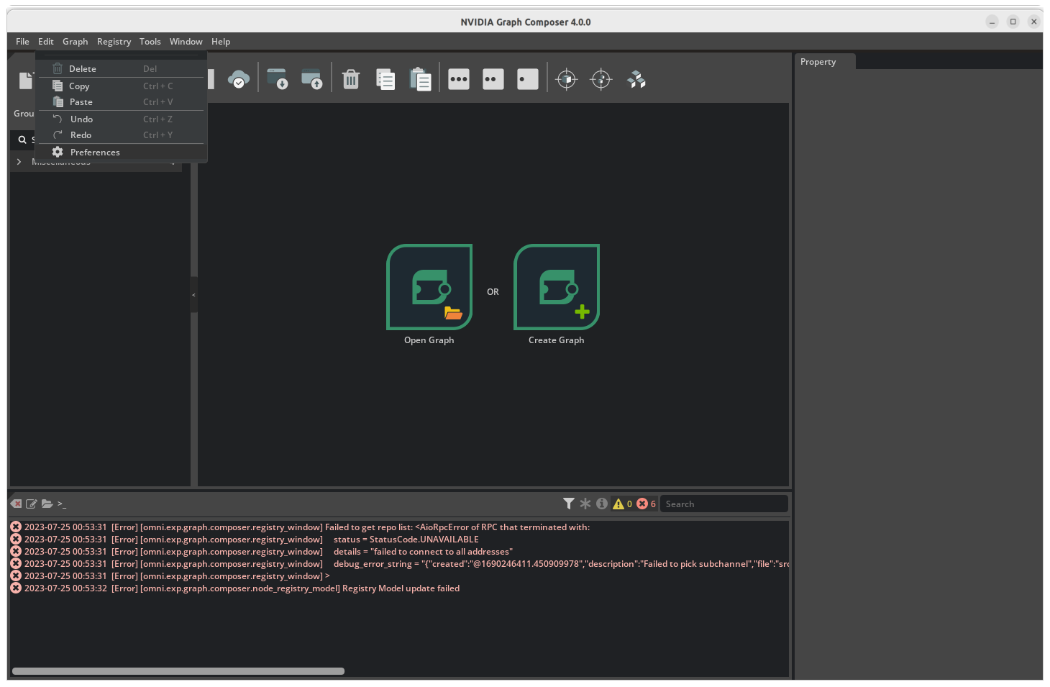Choose Delete from the Edit menu

pos(121,69)
